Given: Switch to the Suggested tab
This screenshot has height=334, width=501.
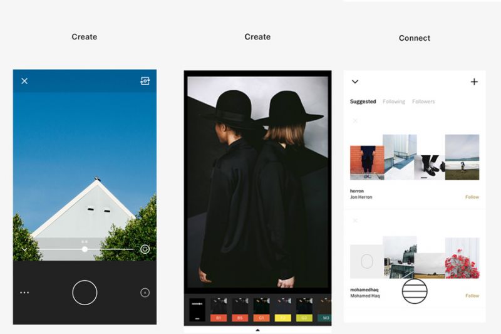Looking at the screenshot, I should (363, 102).
